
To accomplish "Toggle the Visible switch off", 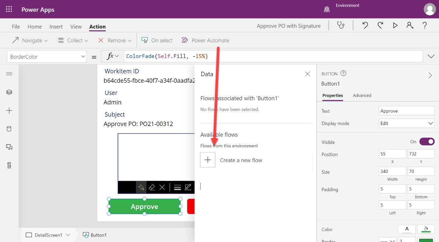I will pos(427,142).
